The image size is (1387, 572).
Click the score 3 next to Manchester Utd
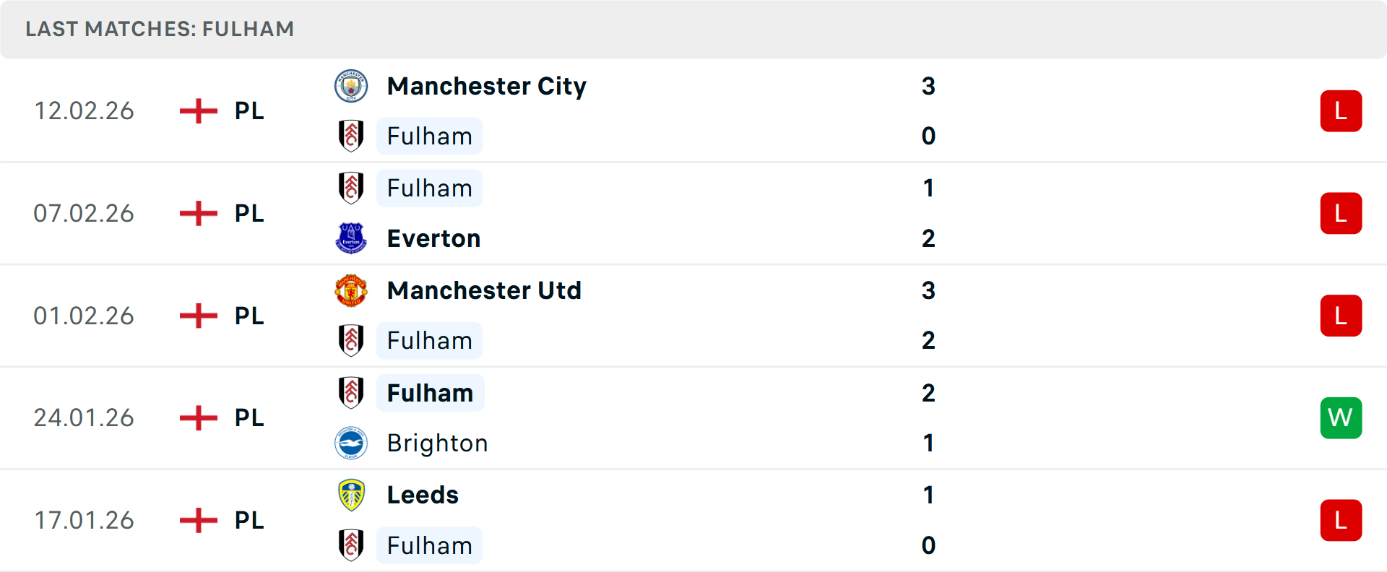pos(929,290)
